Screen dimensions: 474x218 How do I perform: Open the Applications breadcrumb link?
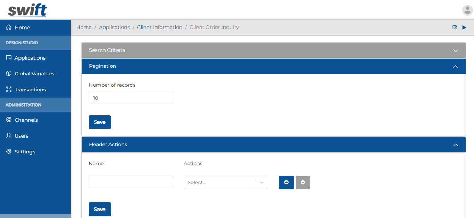pos(114,27)
